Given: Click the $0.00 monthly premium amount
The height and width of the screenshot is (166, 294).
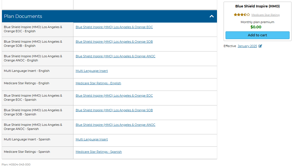Looking at the screenshot, I should [256, 27].
